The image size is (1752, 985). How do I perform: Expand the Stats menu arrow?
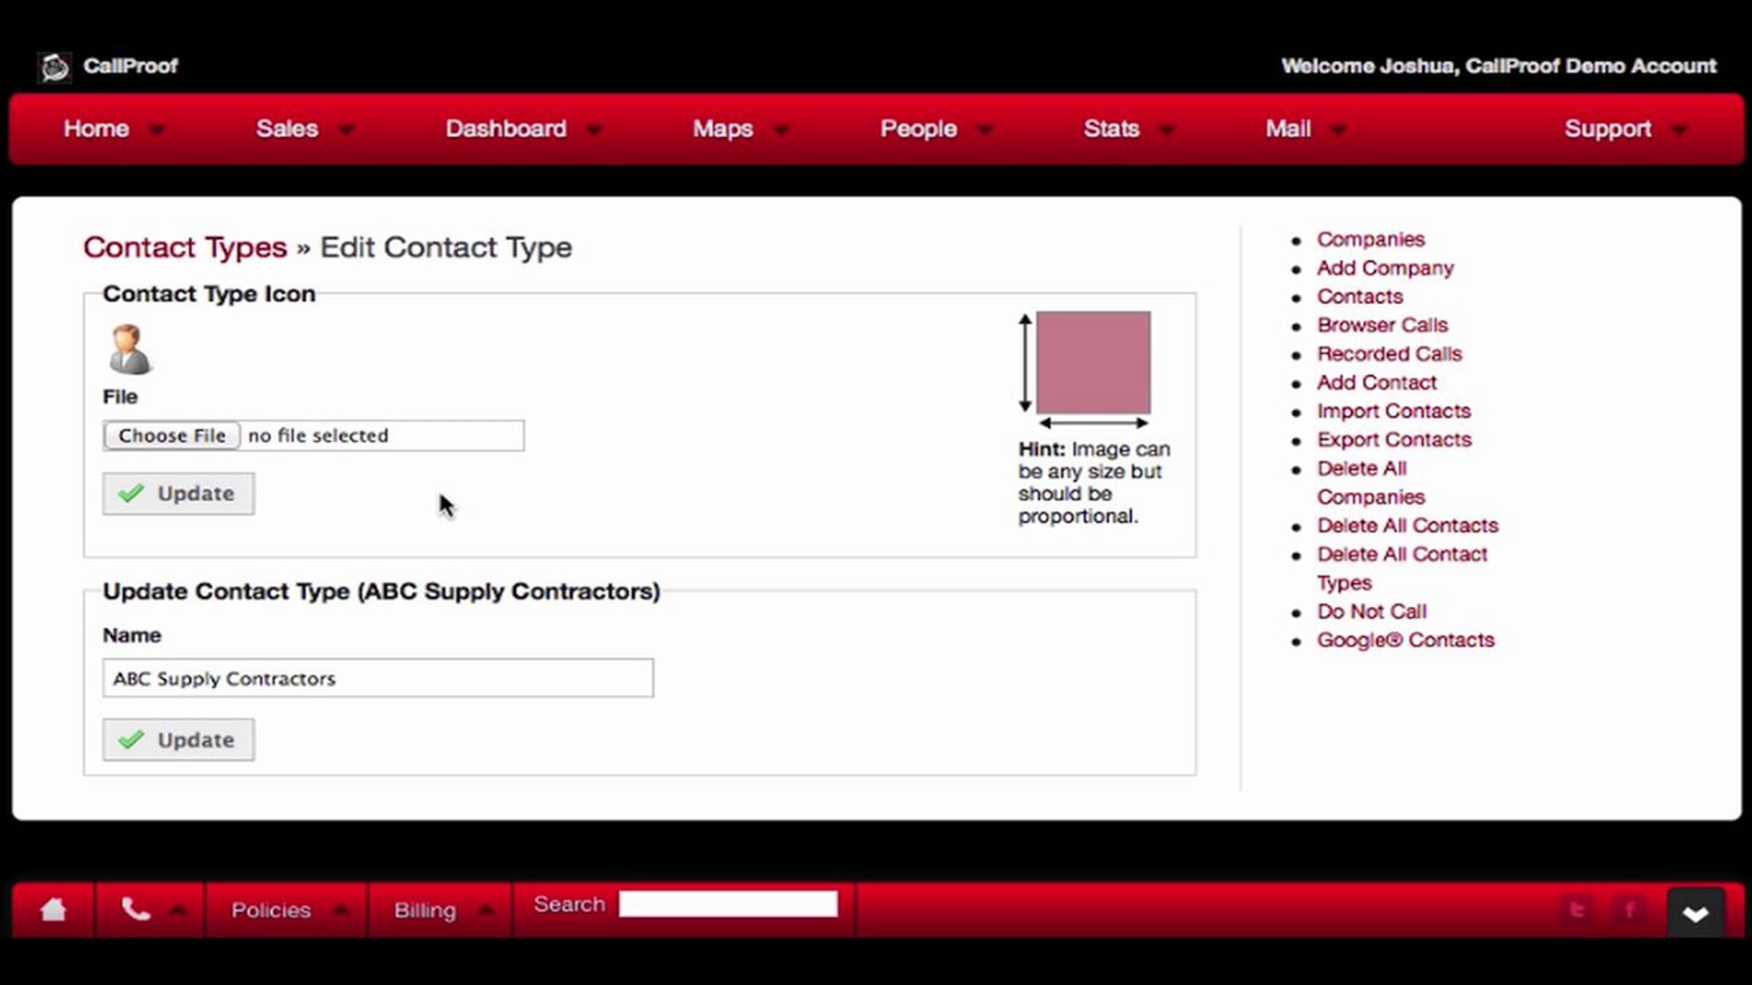[1167, 131]
